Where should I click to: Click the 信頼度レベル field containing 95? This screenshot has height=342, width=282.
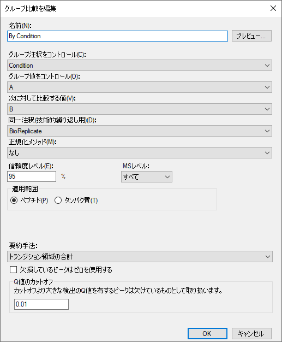(x=32, y=176)
